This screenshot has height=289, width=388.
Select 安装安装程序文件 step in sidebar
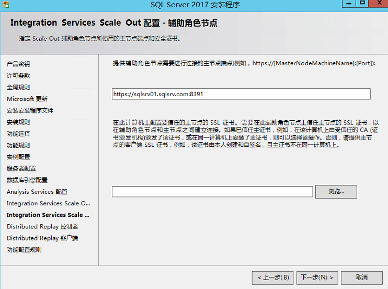pos(30,110)
